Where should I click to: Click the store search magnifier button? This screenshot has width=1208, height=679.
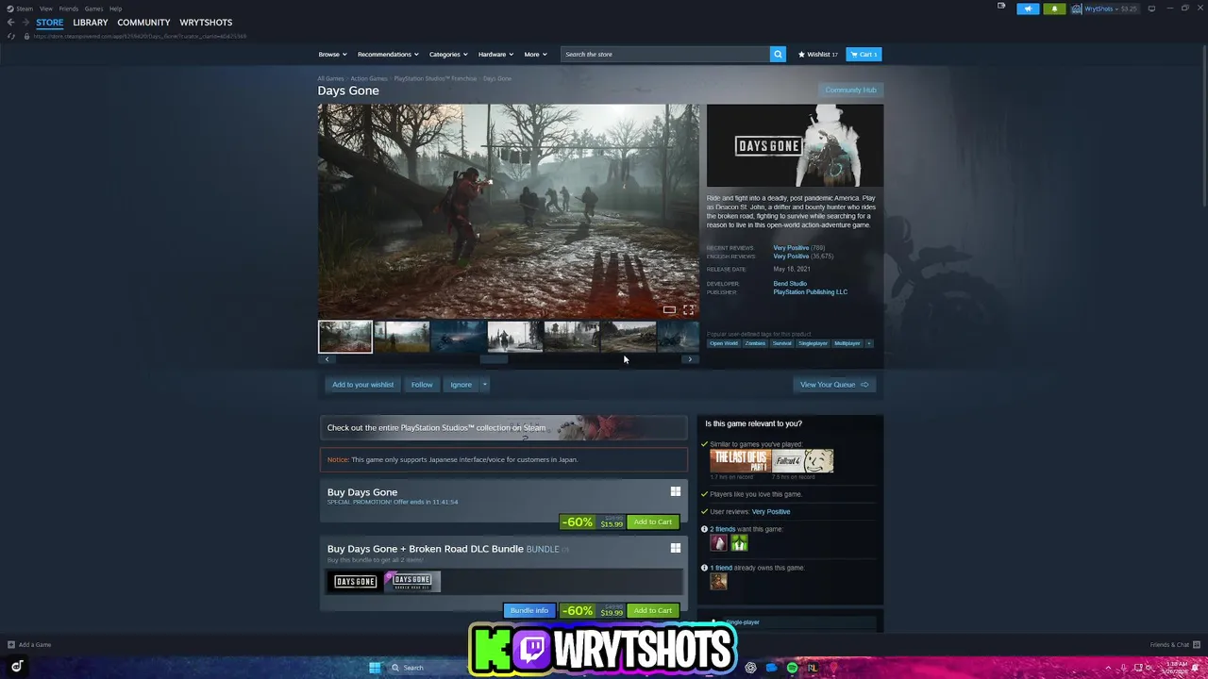778,54
